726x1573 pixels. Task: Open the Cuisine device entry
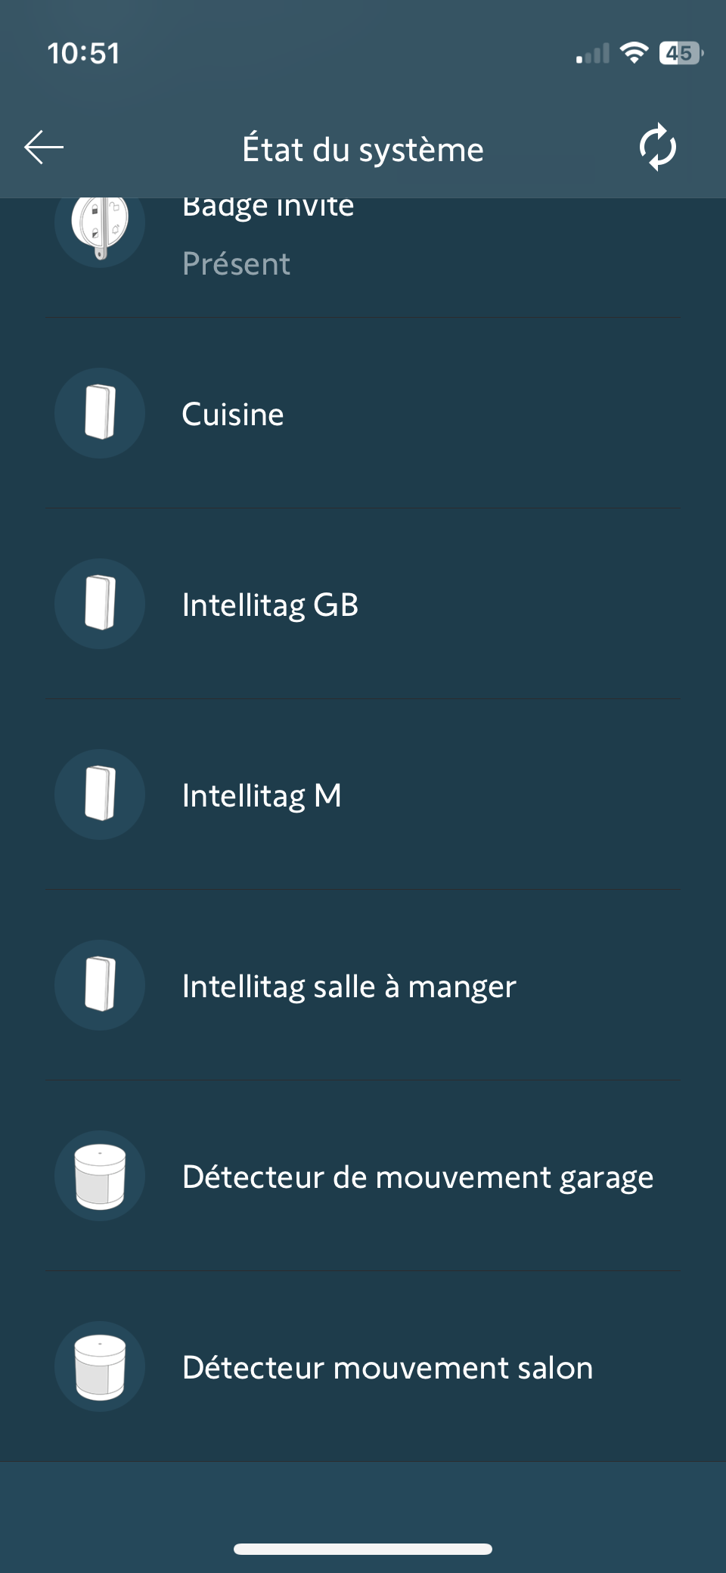[x=233, y=415]
